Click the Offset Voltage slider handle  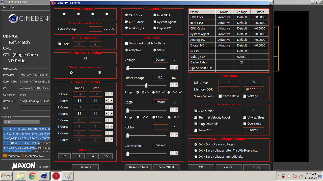tap(146, 85)
